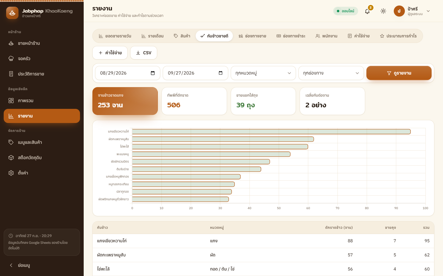Select รายงาน in the sidebar
The height and width of the screenshot is (276, 443).
pyautogui.click(x=42, y=116)
